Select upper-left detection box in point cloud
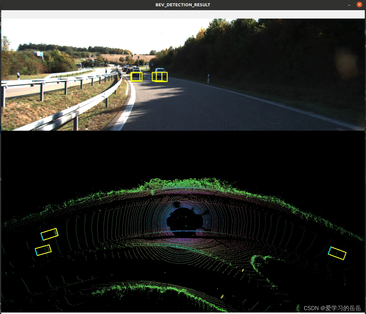Screen dimensions: 366x314 pos(49,234)
